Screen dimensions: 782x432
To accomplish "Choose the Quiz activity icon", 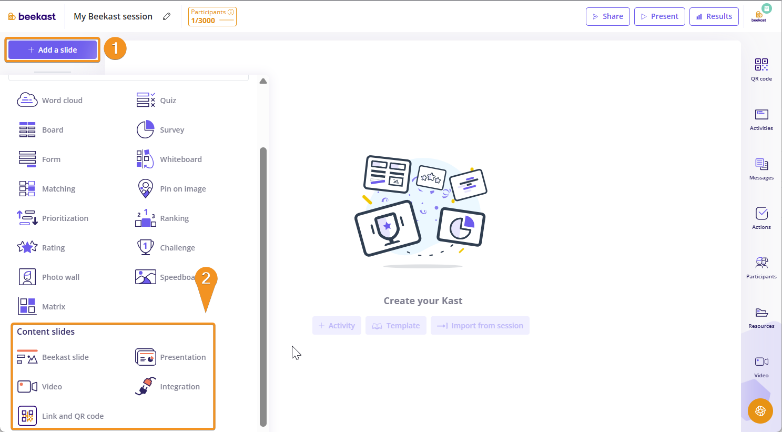I will point(145,100).
